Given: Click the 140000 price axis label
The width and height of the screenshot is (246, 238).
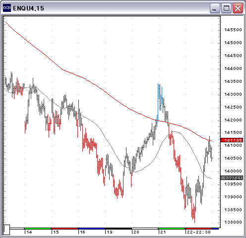Looking at the screenshot, I should pos(233,171).
